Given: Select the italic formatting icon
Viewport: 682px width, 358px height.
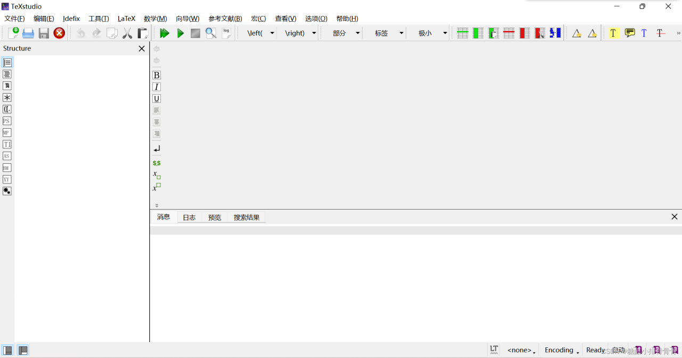Looking at the screenshot, I should 156,87.
